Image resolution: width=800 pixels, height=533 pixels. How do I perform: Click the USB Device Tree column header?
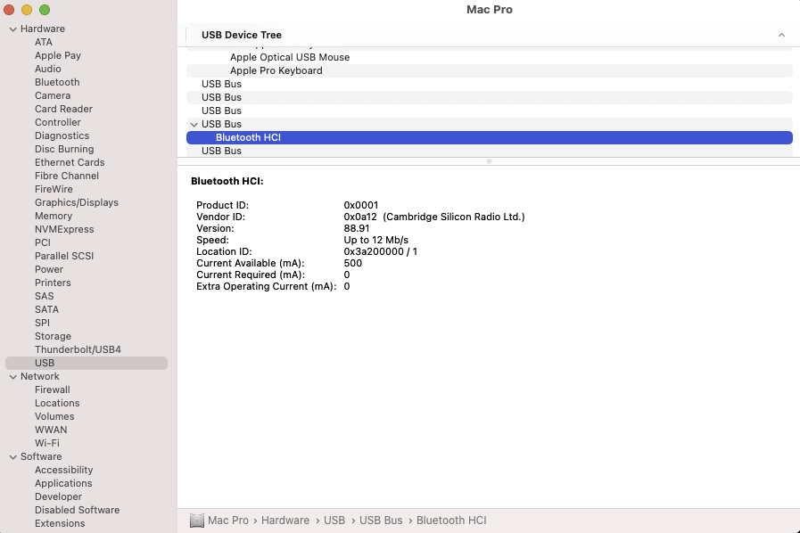[242, 35]
